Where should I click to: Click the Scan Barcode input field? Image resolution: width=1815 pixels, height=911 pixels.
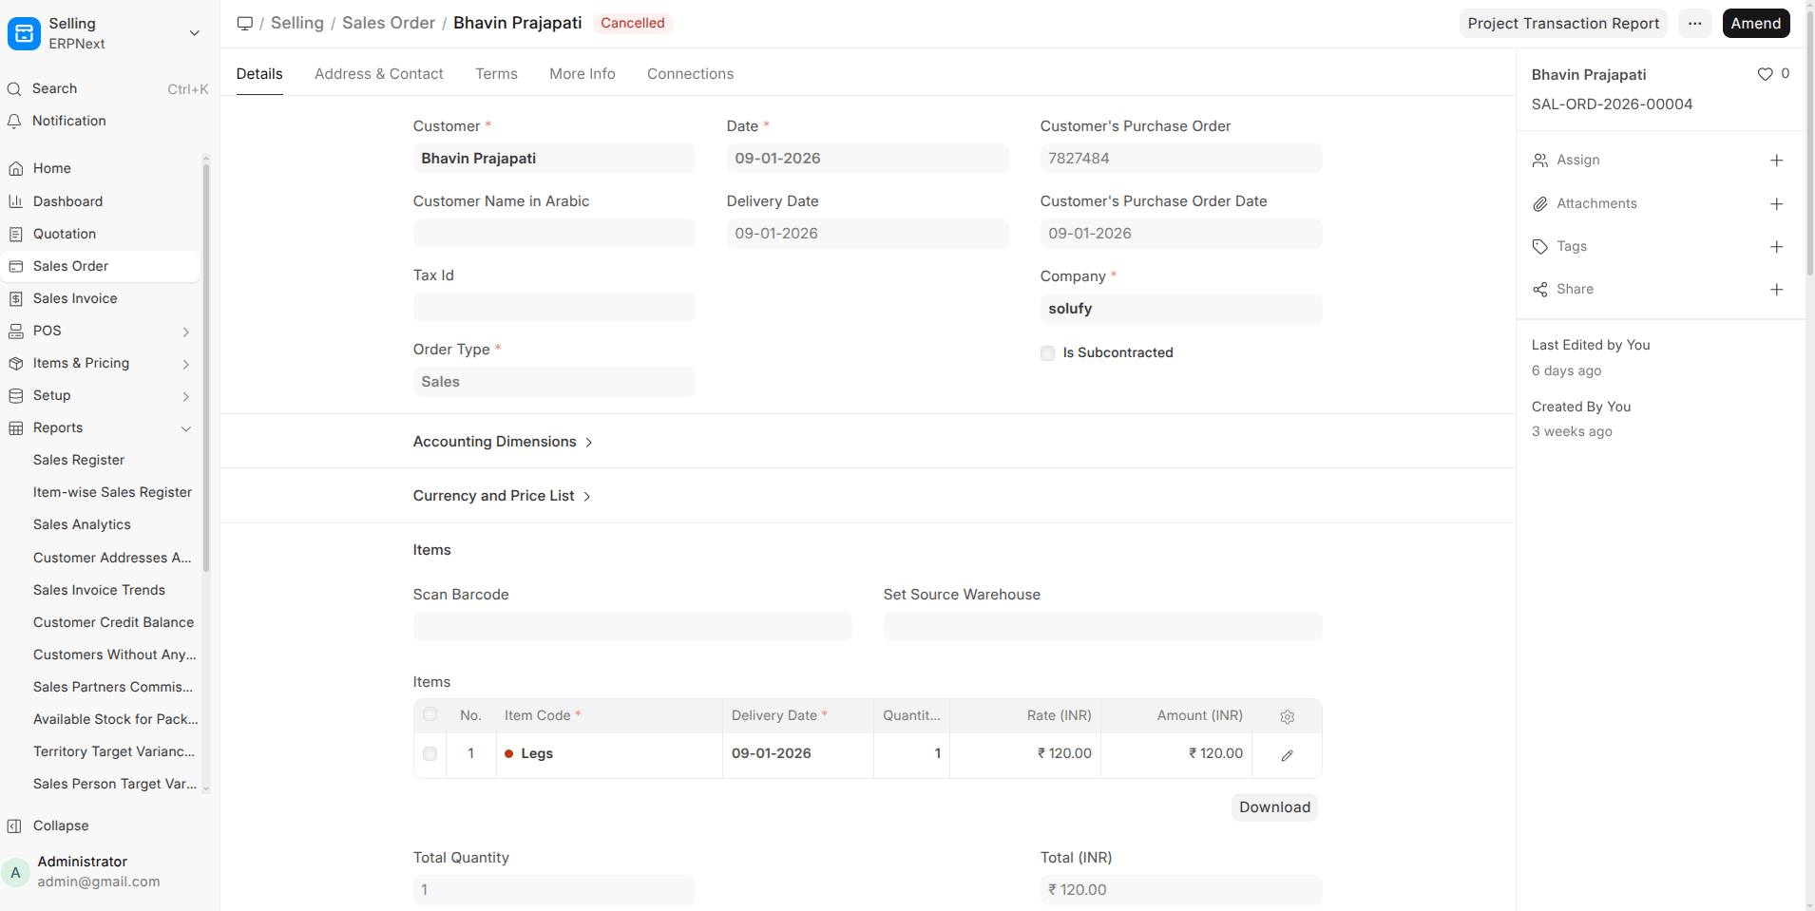(632, 627)
